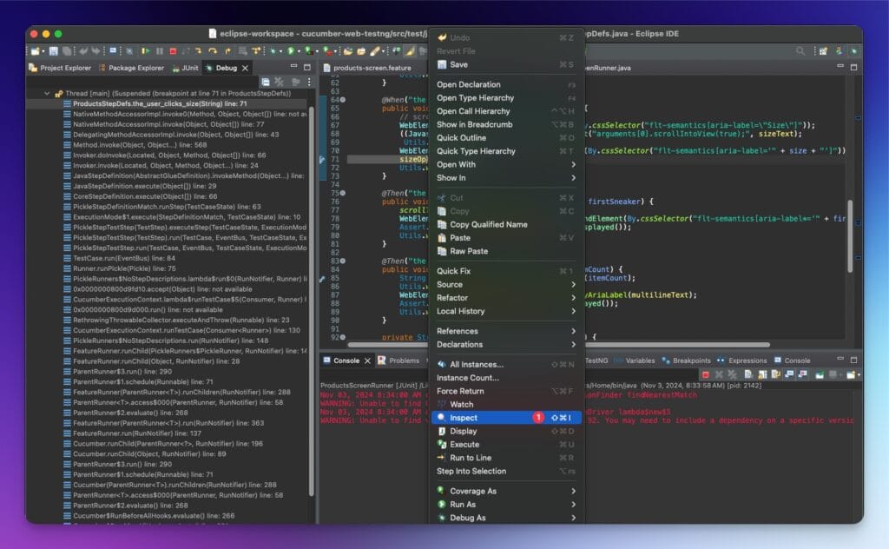Open the Run launch dropdown arrow
Screen dimensions: 889x549
(x=299, y=51)
